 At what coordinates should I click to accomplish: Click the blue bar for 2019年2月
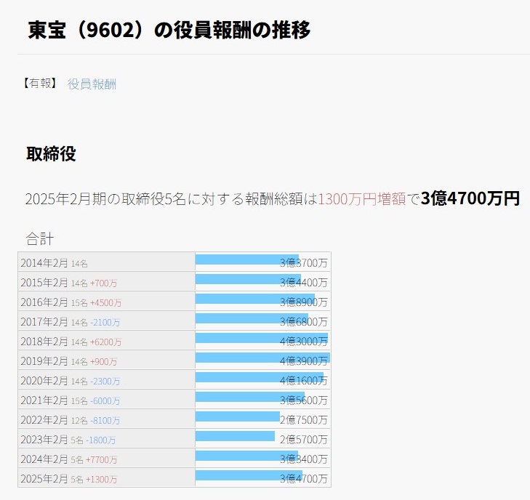click(x=262, y=358)
